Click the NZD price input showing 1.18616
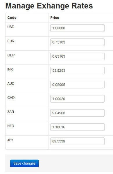 pos(77,127)
